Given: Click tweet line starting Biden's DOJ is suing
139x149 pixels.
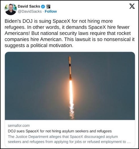Looking at the screenshot, I should (x=59, y=21).
